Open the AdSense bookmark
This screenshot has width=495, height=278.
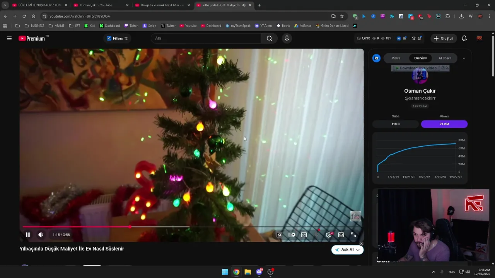(x=302, y=26)
